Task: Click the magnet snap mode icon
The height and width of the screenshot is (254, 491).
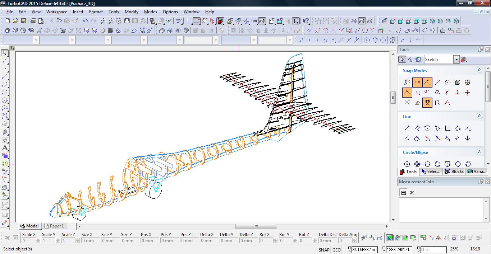Action: 427,103
